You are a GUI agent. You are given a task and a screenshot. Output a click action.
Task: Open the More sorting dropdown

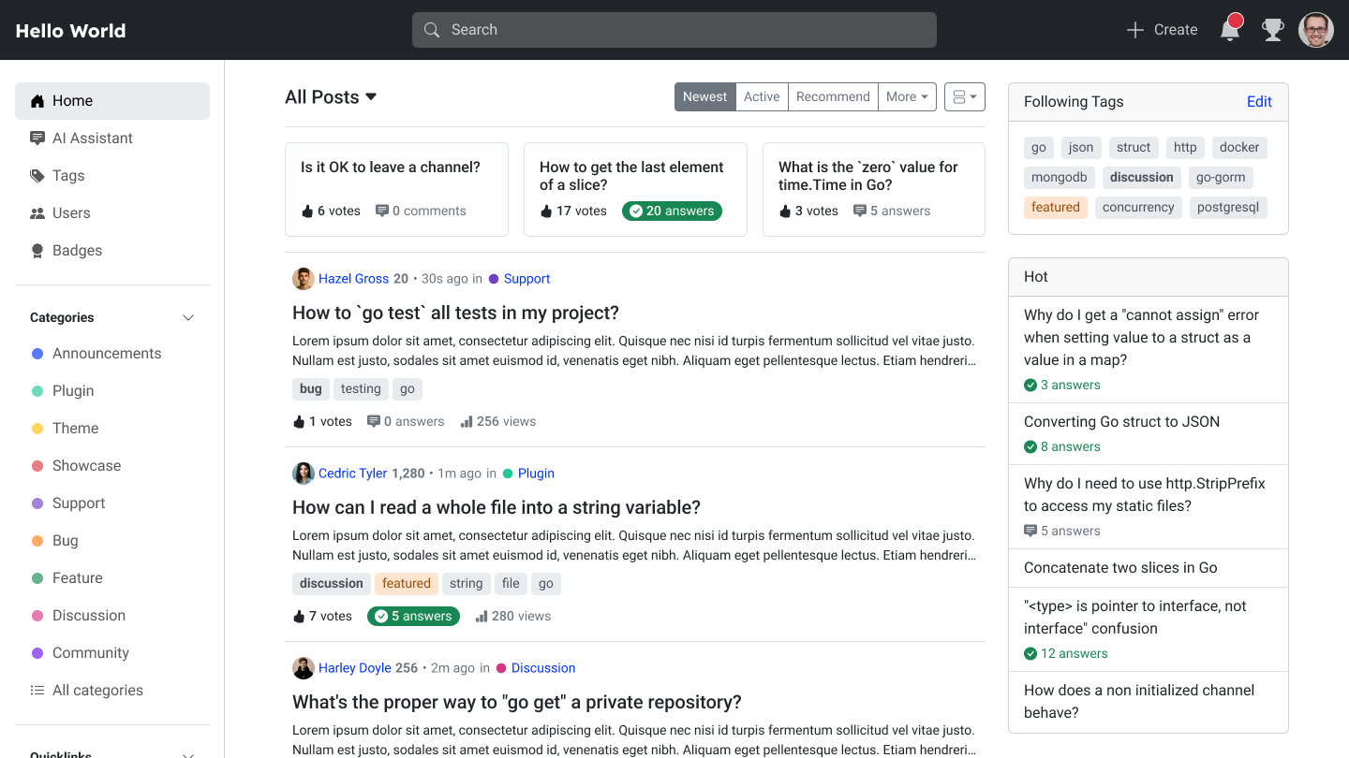(x=906, y=96)
